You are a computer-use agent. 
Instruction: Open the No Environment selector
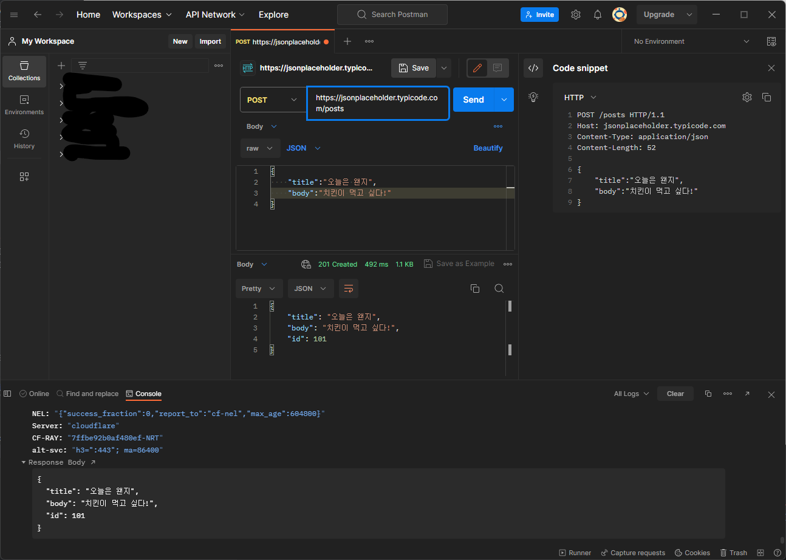(x=691, y=41)
